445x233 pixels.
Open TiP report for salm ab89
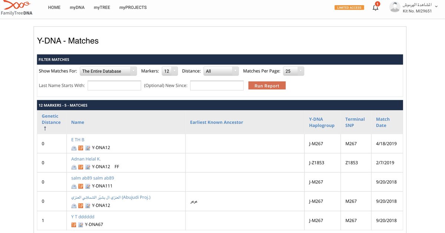click(x=80, y=186)
